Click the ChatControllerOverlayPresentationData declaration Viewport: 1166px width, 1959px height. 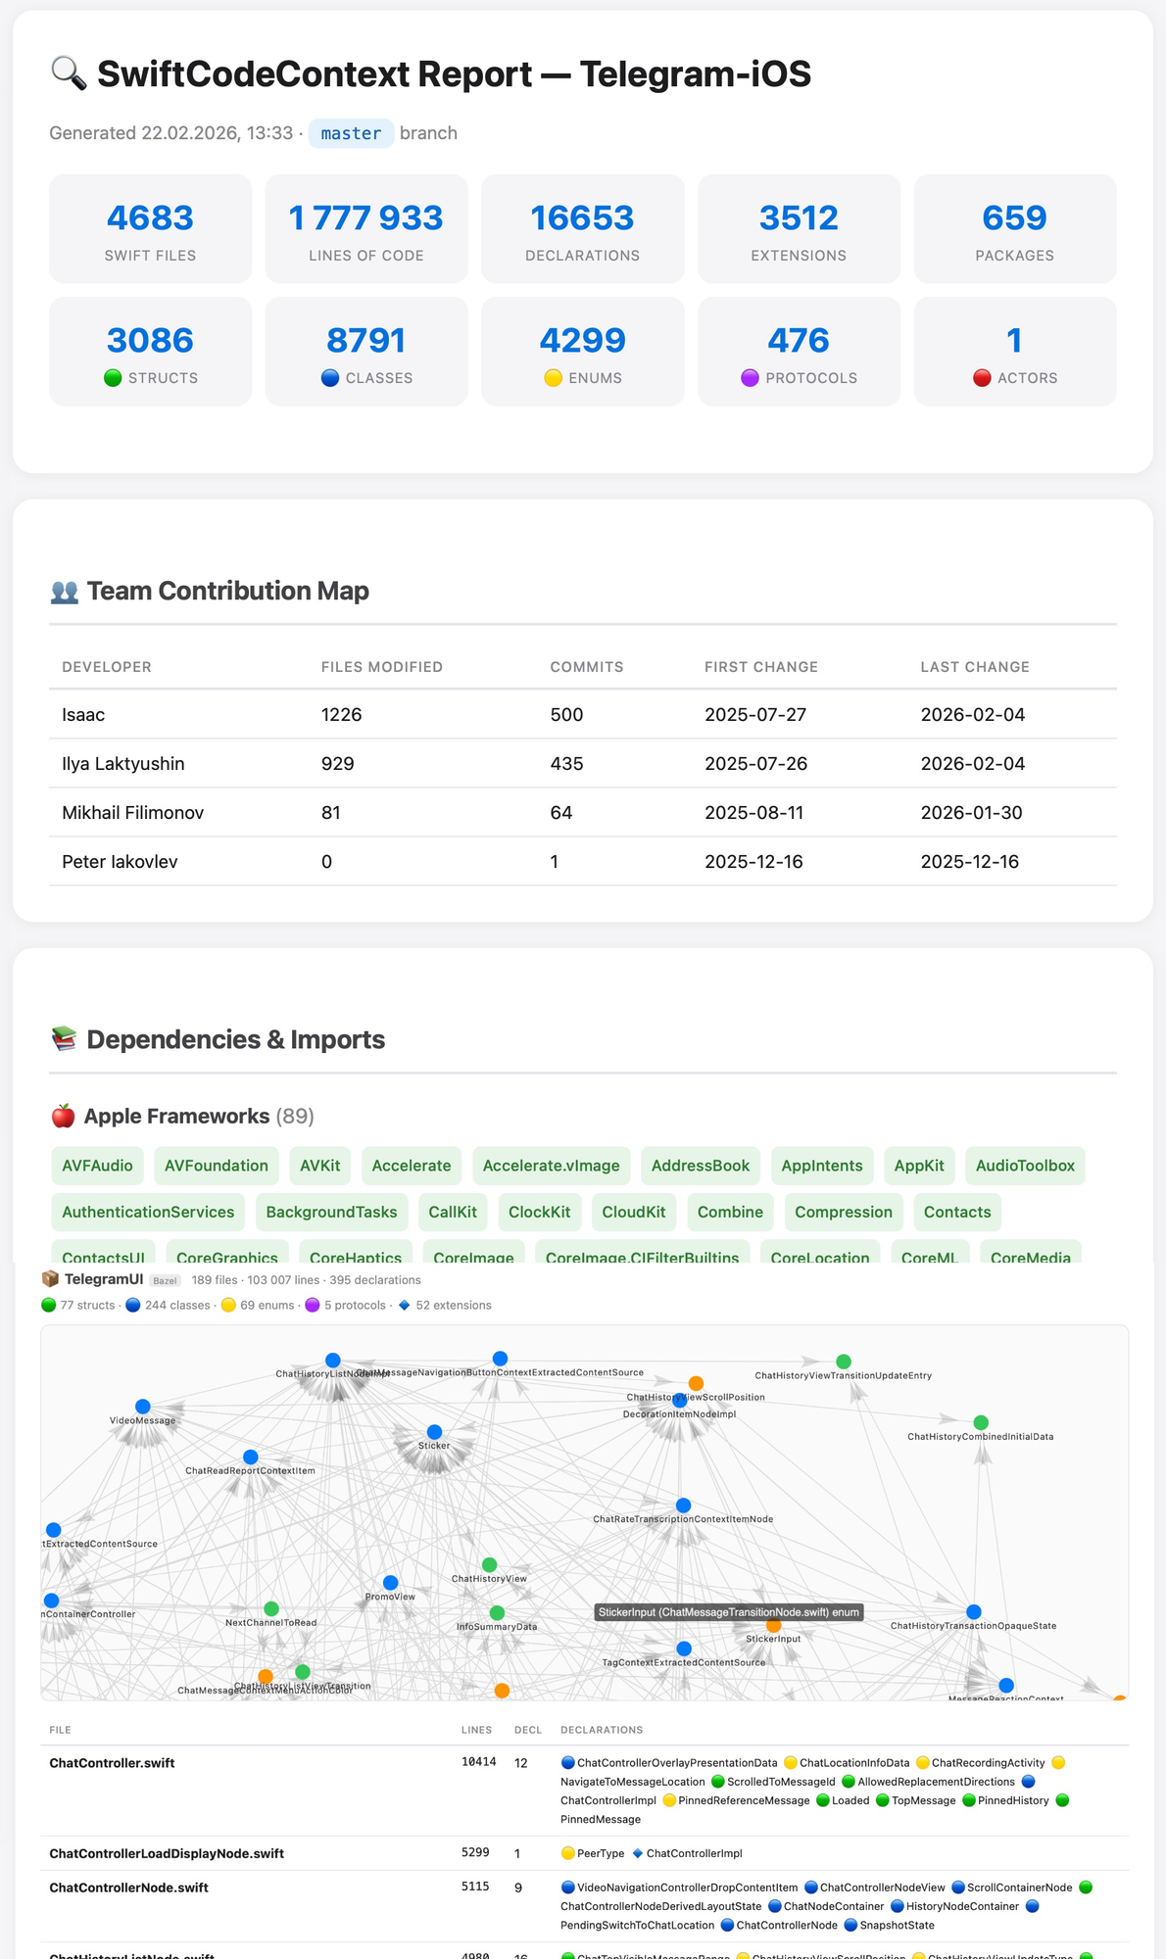[x=669, y=1763]
